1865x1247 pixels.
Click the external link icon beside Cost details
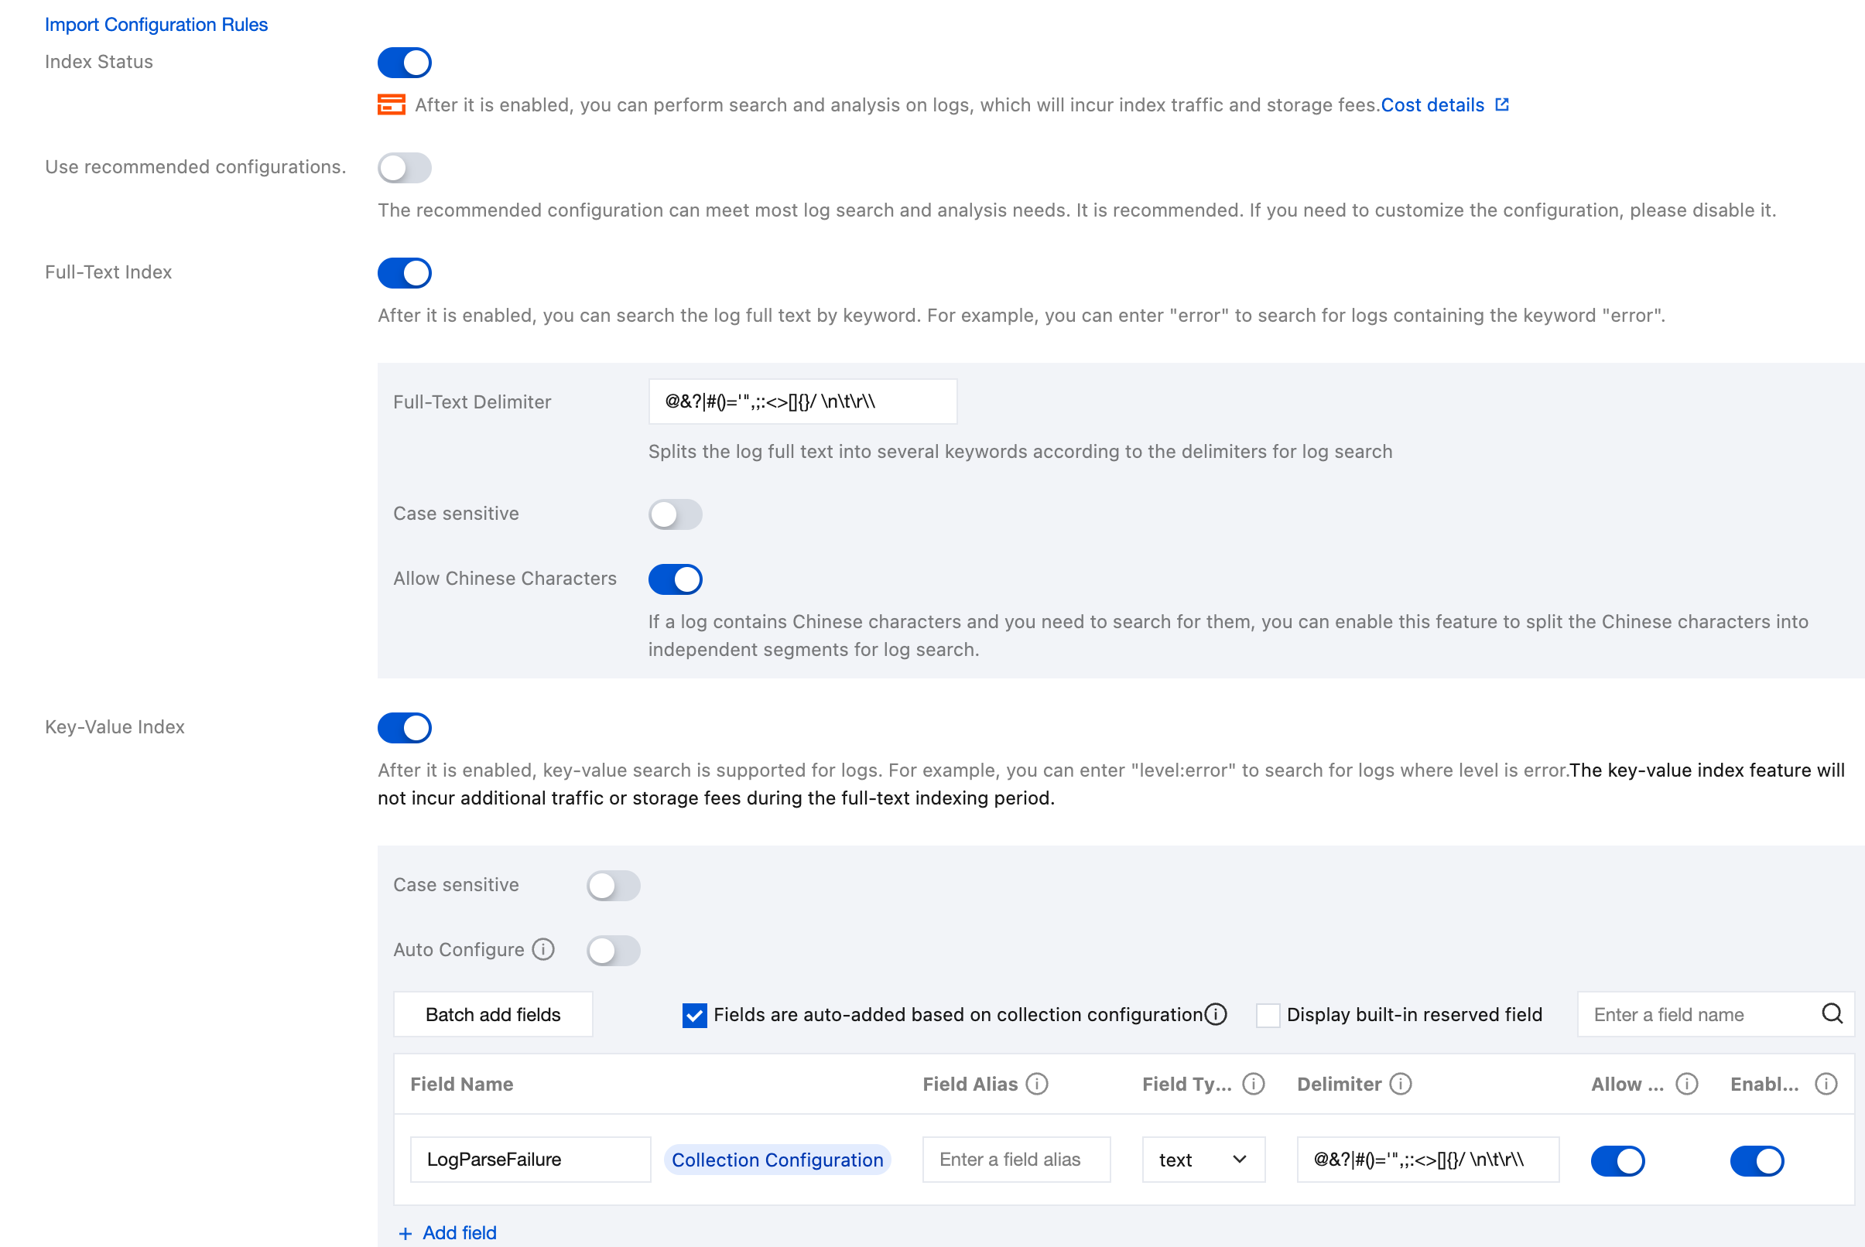click(x=1501, y=105)
